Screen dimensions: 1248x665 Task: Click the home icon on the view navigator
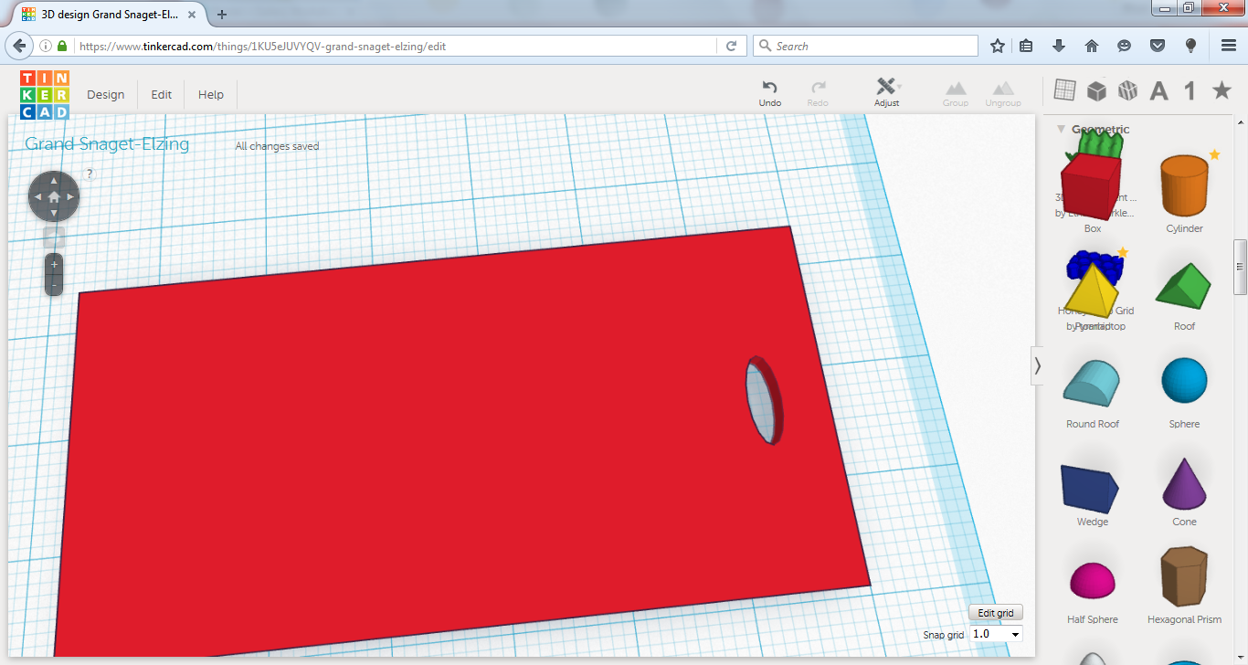[x=53, y=195]
